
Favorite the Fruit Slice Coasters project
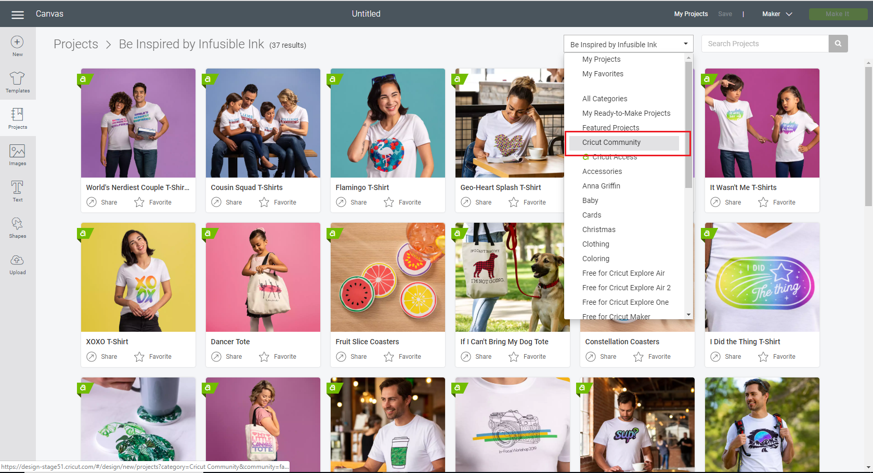[402, 357]
